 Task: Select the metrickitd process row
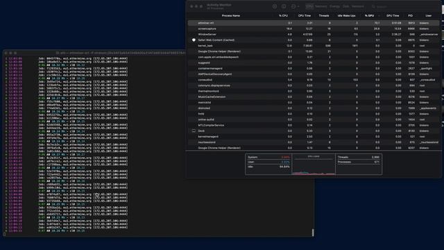314,102
